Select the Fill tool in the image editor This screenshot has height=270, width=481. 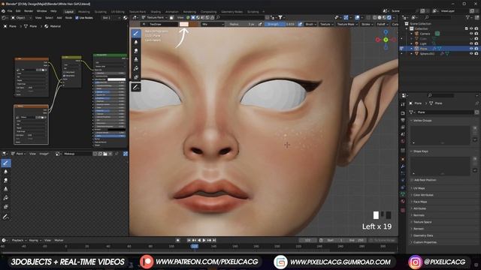click(6, 198)
